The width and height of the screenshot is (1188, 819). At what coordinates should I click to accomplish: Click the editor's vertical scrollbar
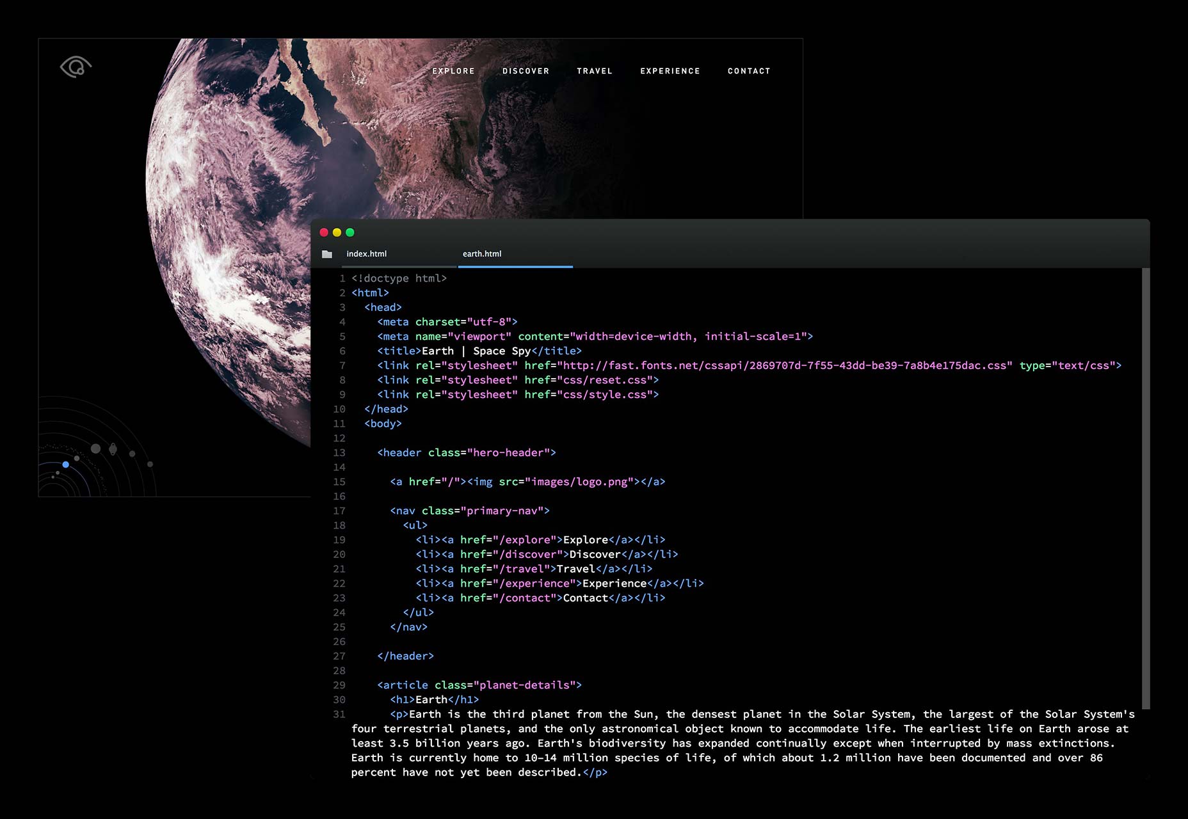point(1146,488)
